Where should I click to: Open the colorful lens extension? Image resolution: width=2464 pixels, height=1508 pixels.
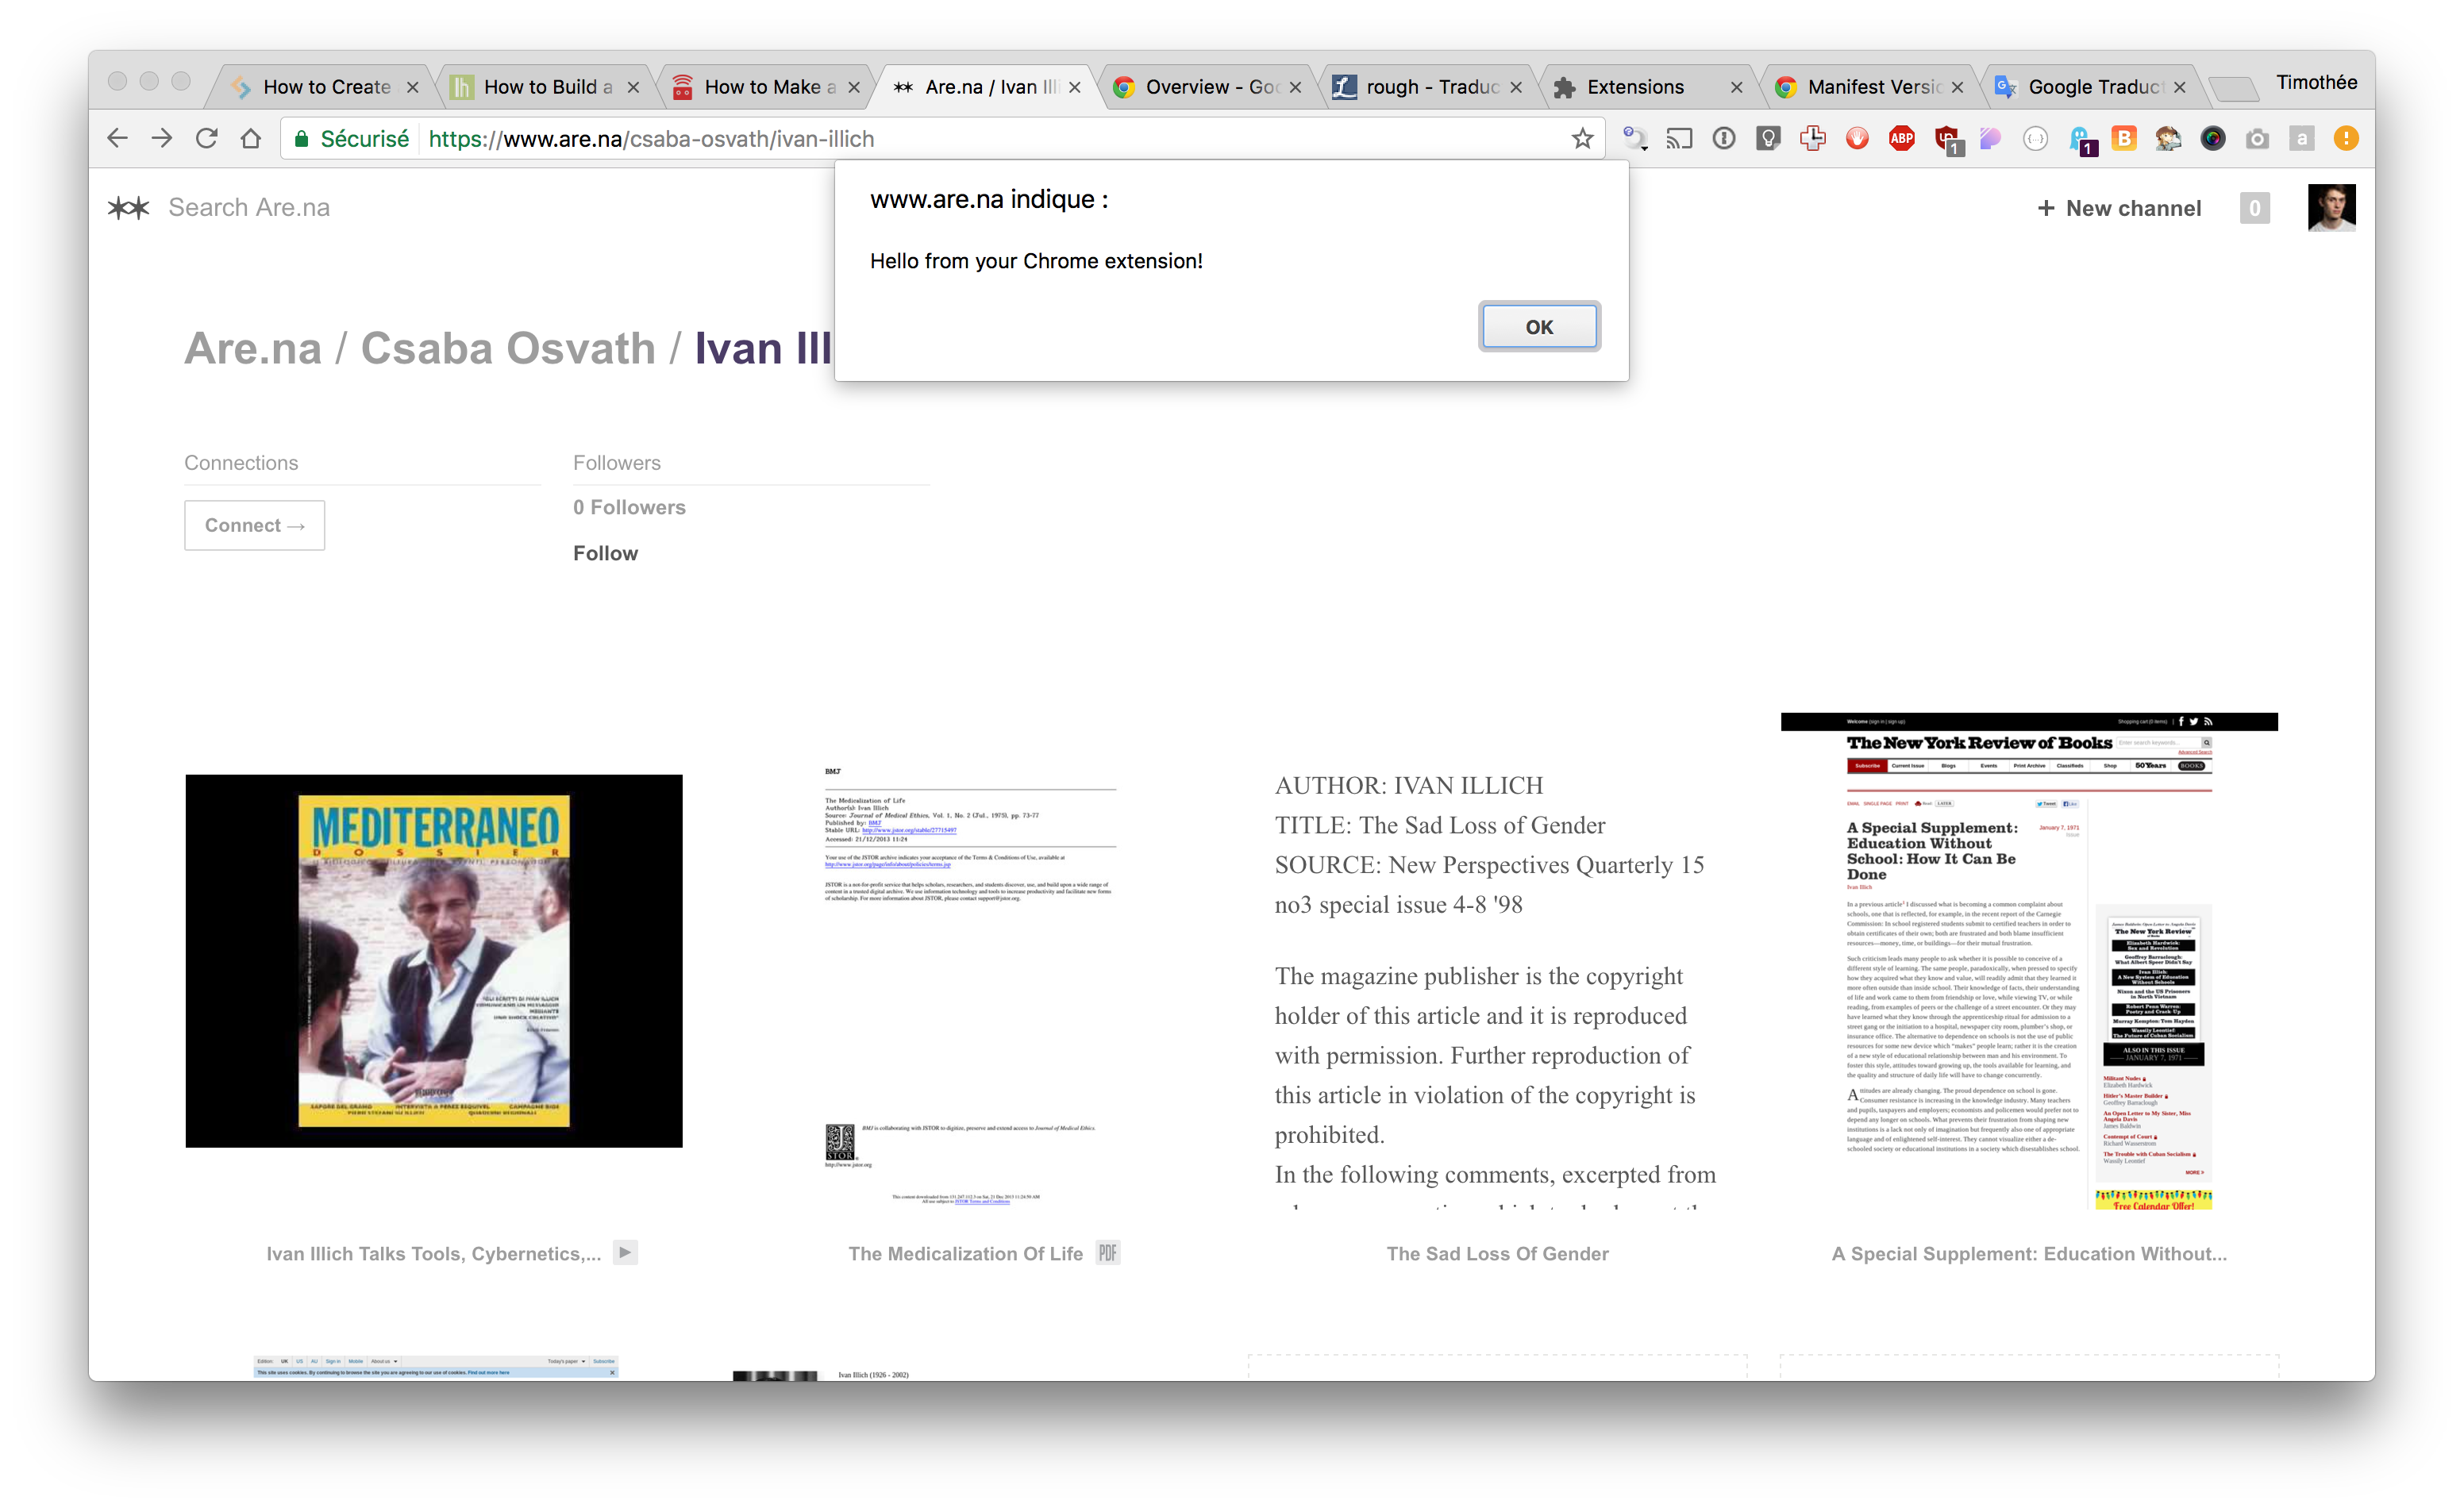[2213, 139]
